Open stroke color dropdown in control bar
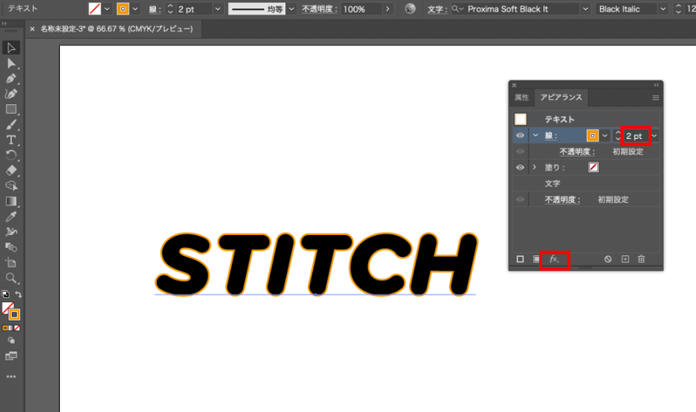Screen dimensions: 696x412 pos(135,9)
